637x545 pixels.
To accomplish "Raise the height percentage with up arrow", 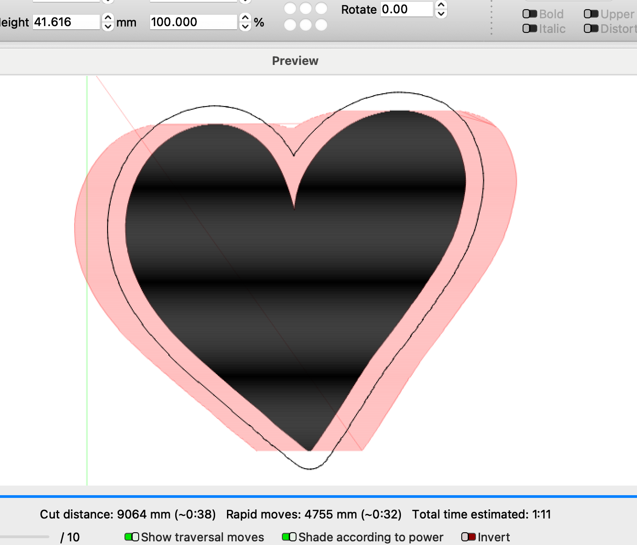I will coord(245,18).
